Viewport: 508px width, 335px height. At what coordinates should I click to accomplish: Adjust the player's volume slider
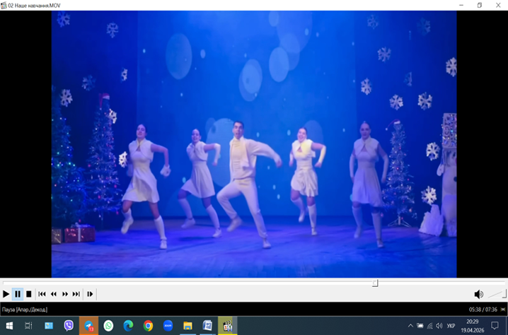coord(497,294)
